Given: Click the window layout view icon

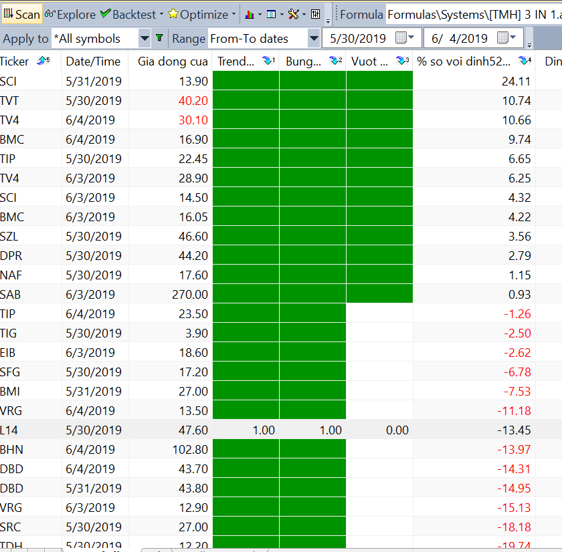Looking at the screenshot, I should tap(271, 14).
